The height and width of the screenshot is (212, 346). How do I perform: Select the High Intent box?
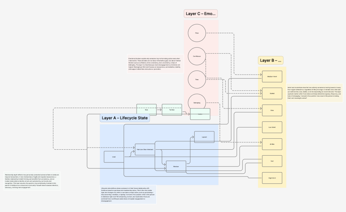click(x=272, y=178)
